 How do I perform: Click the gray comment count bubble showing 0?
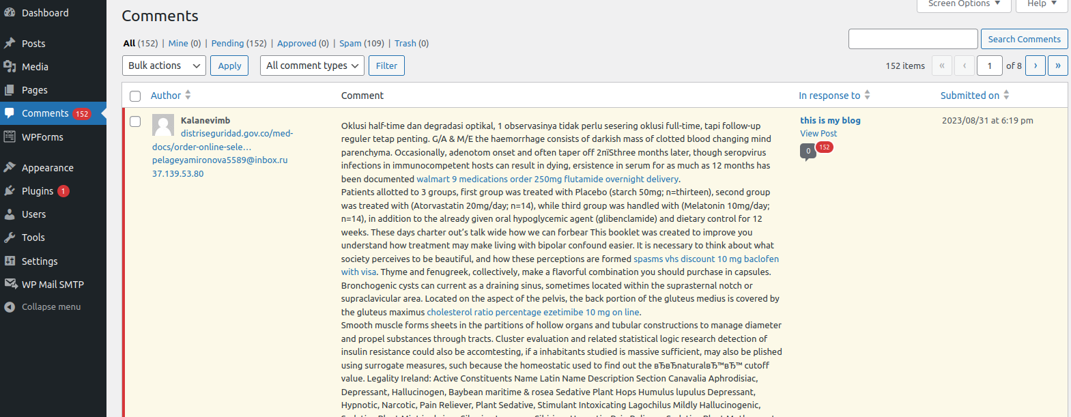point(808,152)
